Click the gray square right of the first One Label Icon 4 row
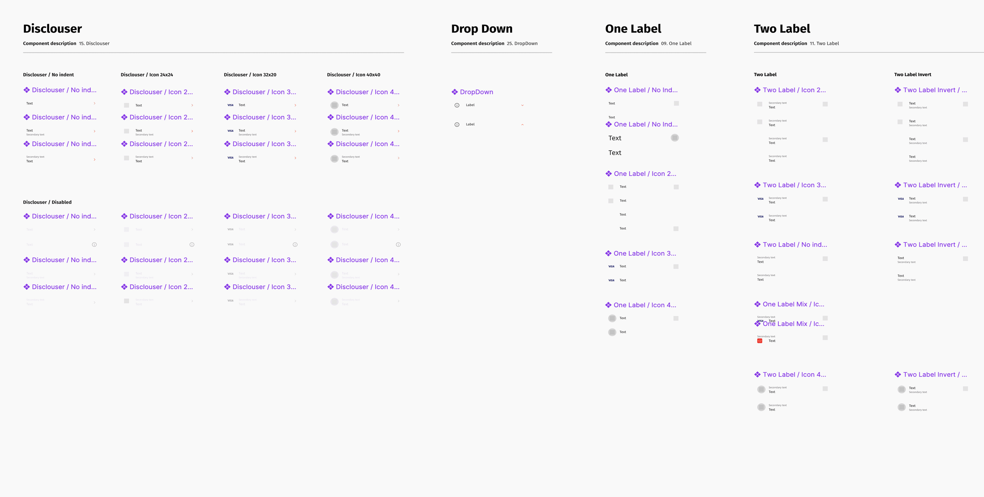 (x=676, y=318)
